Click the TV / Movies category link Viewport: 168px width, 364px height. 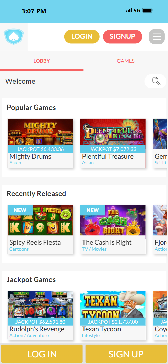[x=95, y=249]
